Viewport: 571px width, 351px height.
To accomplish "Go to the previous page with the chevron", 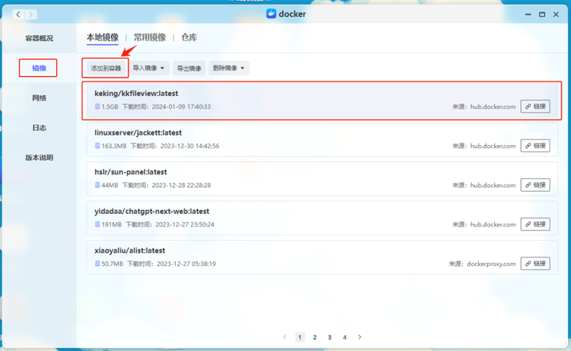I will 285,337.
